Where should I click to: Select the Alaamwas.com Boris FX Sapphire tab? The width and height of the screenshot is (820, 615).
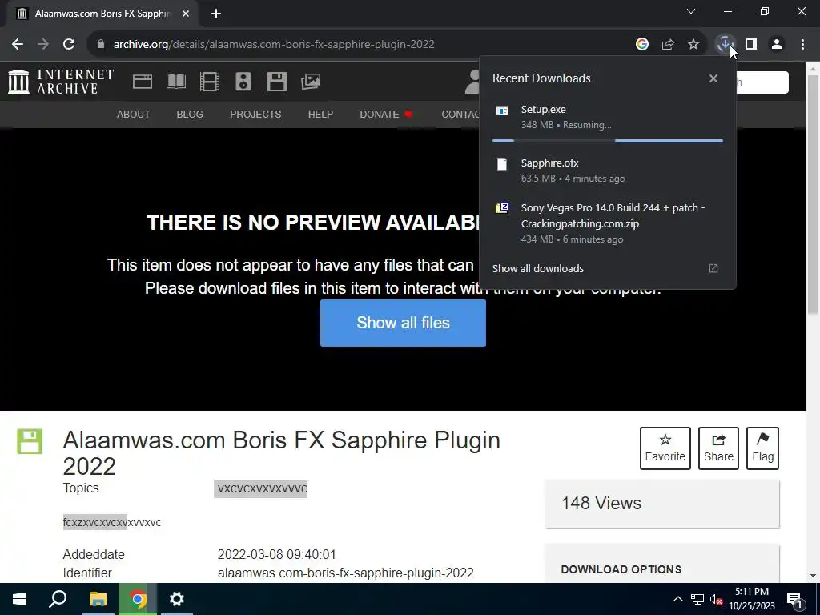point(102,14)
